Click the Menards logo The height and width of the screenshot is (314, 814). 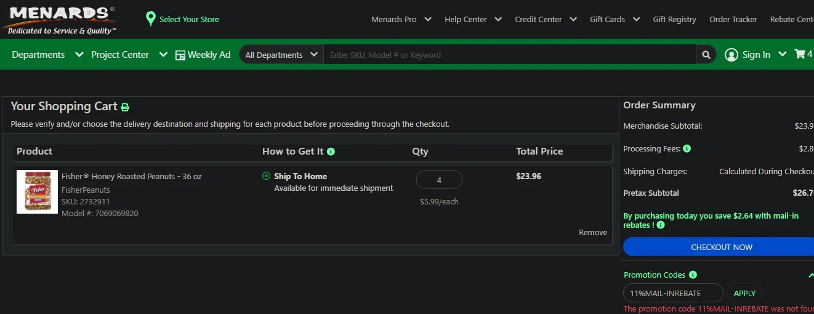[60, 20]
